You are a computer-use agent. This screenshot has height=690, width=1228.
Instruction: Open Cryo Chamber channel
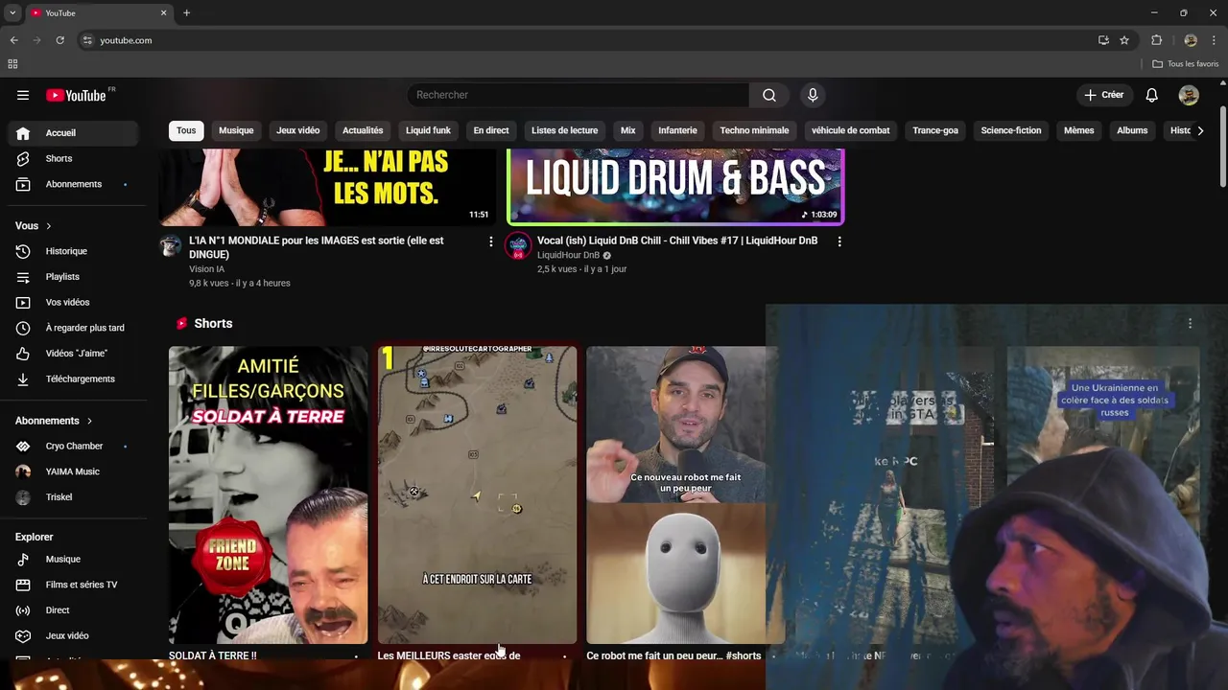[73, 447]
